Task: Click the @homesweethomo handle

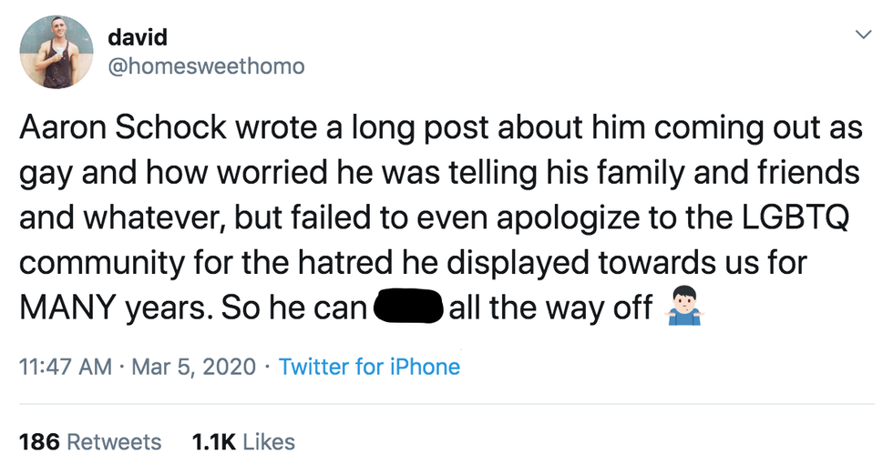Action: tap(206, 66)
